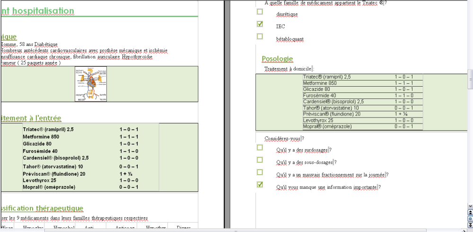
Task: Check the diurétique checkbox
Action: pyautogui.click(x=260, y=11)
